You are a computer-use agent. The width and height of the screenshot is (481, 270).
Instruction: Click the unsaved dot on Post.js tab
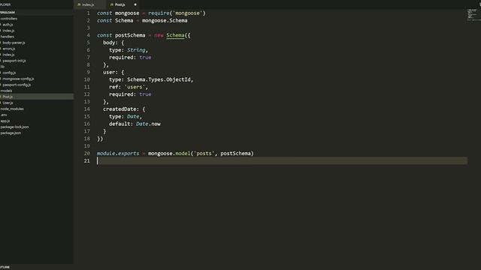135,4
